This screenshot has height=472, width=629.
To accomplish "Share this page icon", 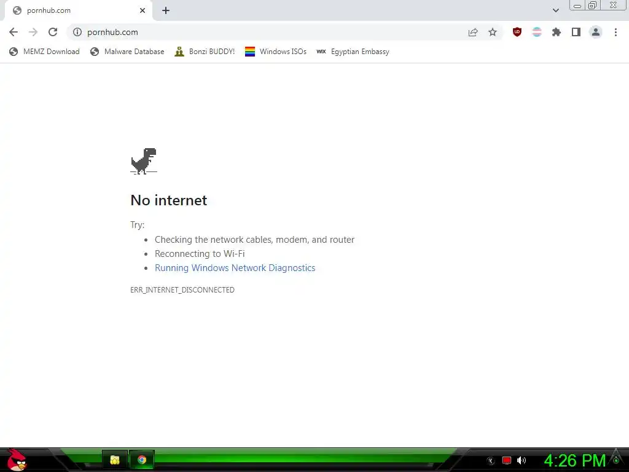I will pos(473,32).
